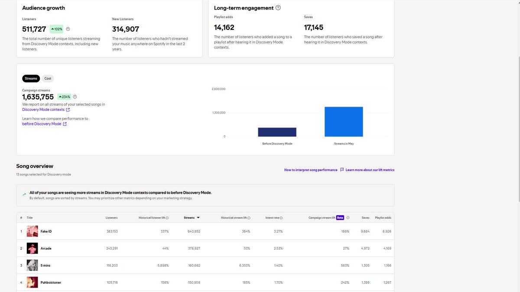Image resolution: width=520 pixels, height=292 pixels.
Task: Sort by Campaign stream lift column
Action: click(x=322, y=218)
